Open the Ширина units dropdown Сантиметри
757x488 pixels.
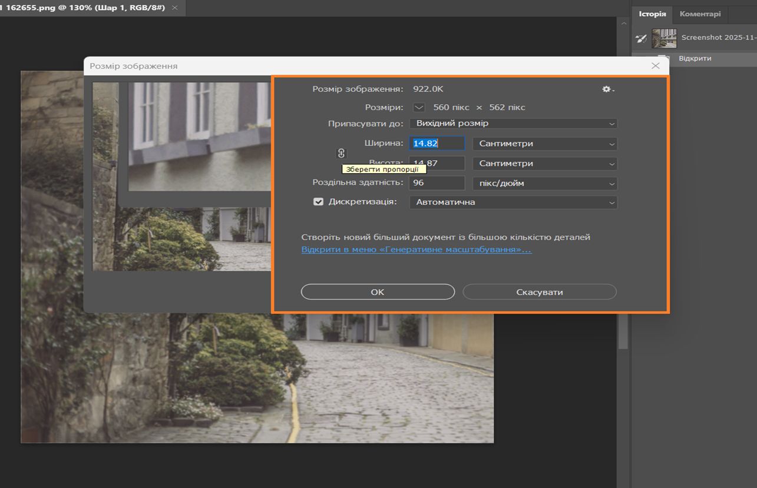click(x=545, y=144)
